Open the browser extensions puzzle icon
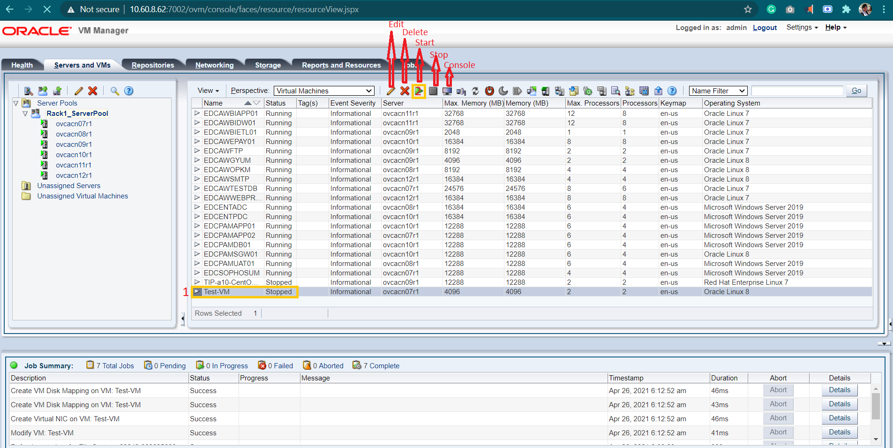This screenshot has width=893, height=448. click(x=846, y=9)
